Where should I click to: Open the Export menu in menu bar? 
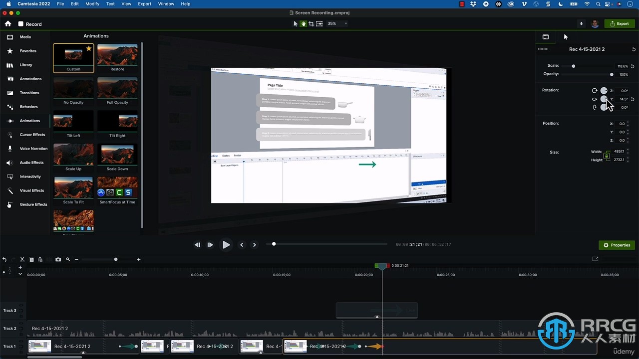coord(145,3)
